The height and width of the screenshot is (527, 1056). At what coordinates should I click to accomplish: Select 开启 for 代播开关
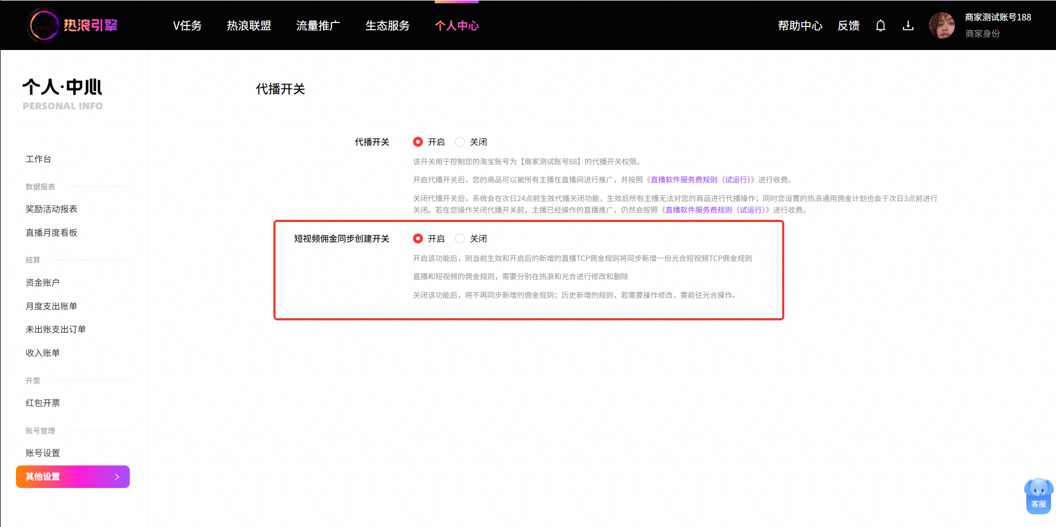(418, 142)
